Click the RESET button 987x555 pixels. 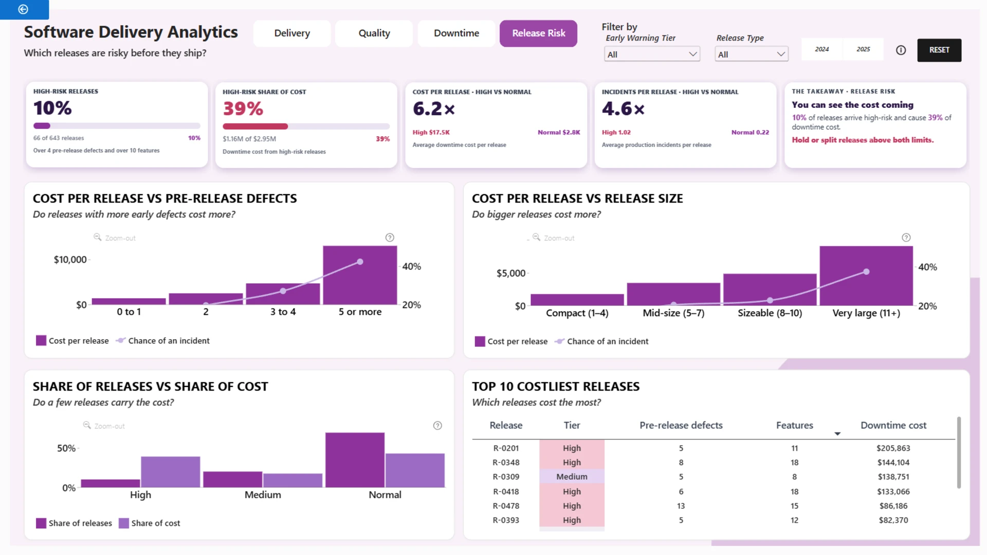click(x=939, y=50)
